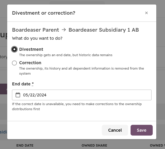Click the Correction description text

click(x=81, y=71)
